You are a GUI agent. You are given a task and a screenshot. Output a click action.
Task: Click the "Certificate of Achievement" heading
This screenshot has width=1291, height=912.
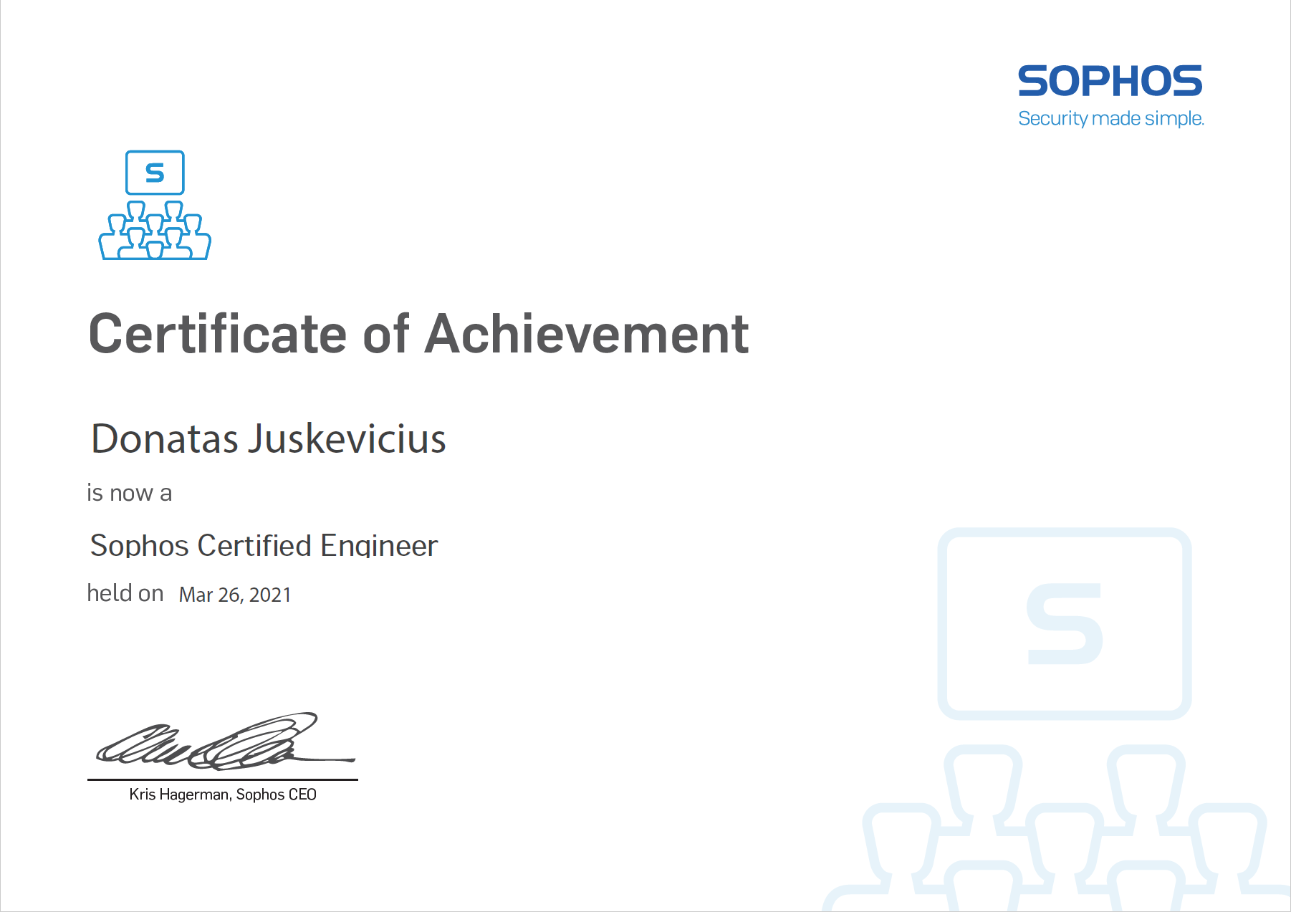coord(418,334)
